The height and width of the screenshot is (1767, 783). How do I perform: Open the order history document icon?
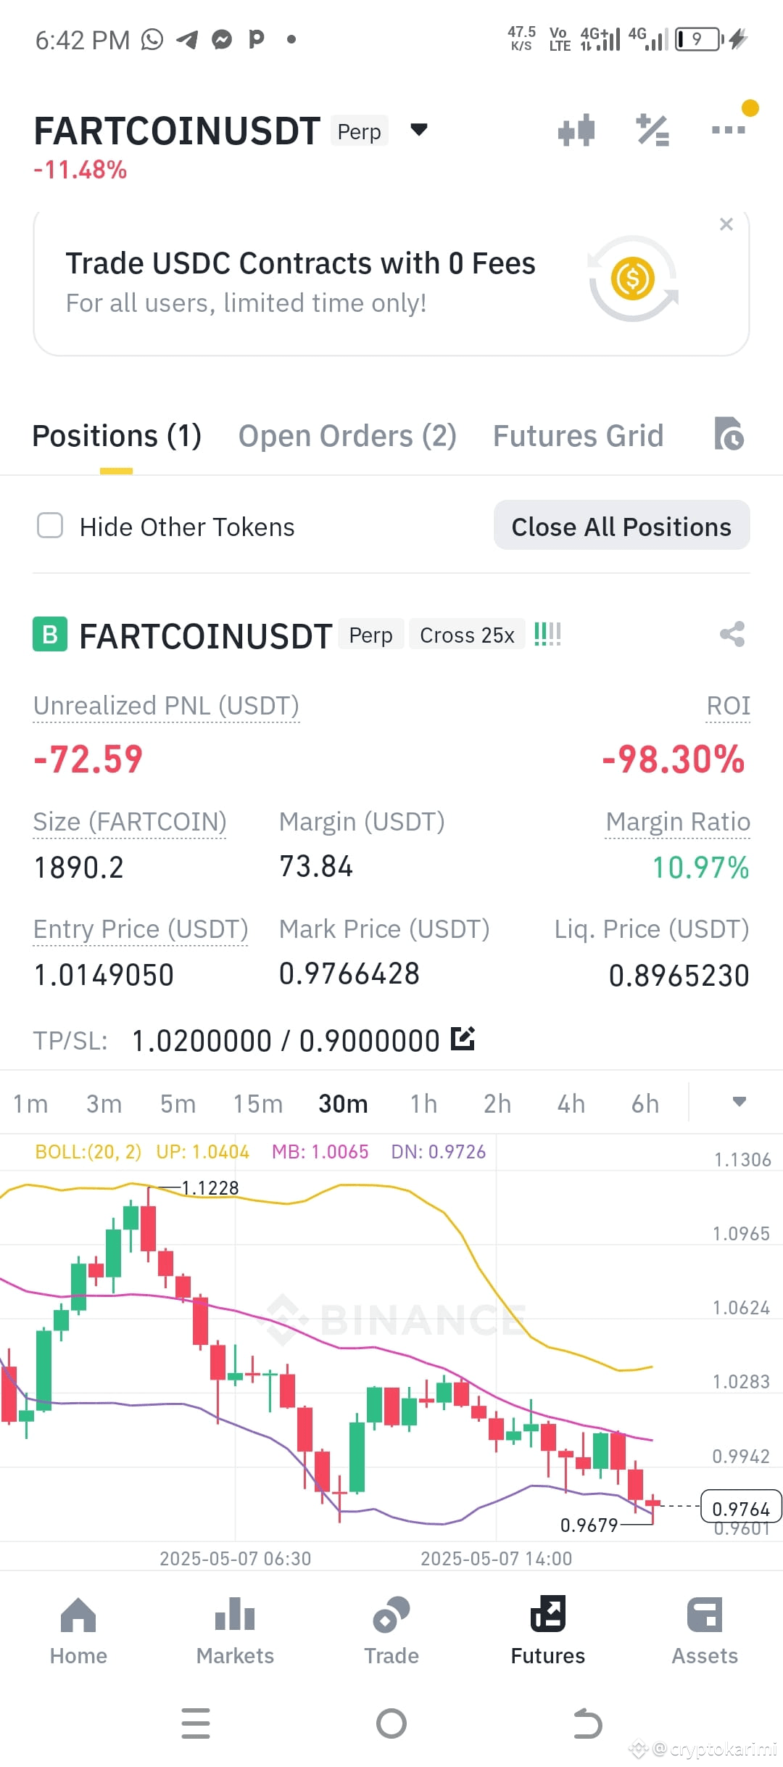point(729,434)
